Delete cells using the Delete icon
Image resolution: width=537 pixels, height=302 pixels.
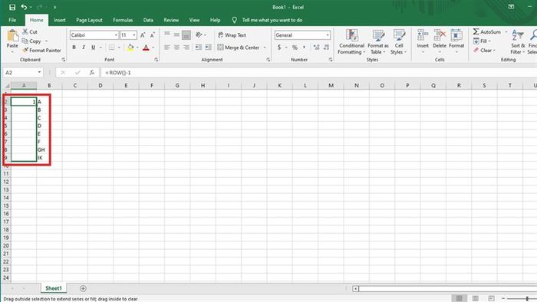[x=440, y=35]
